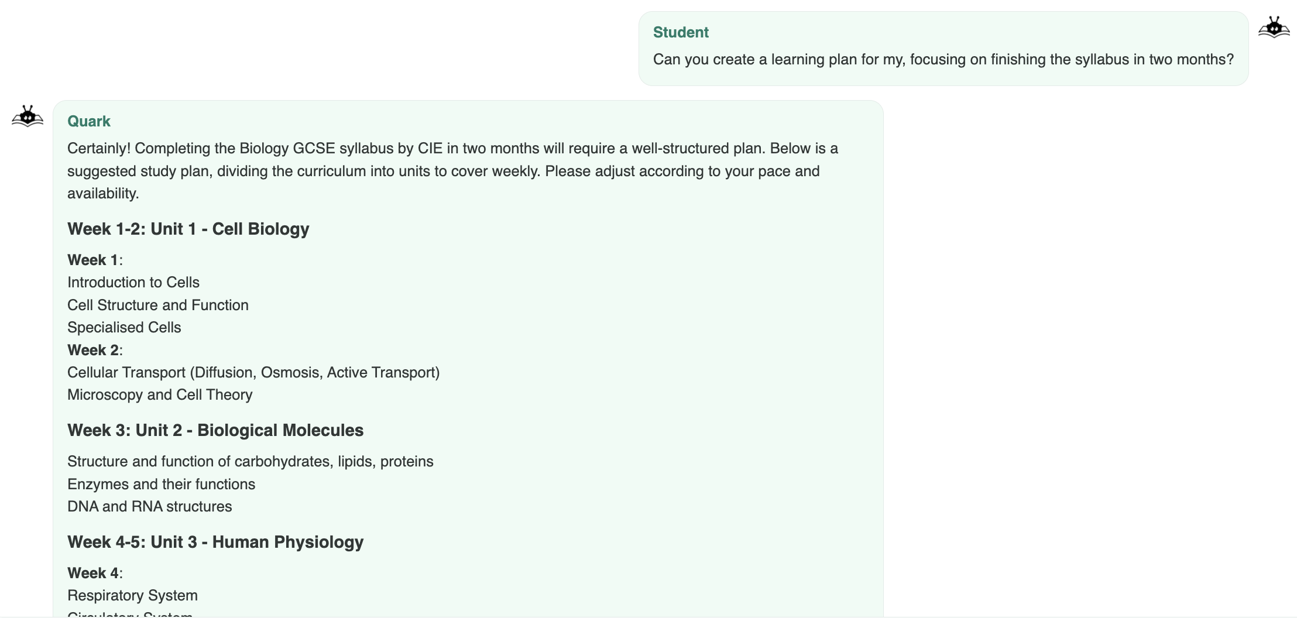
Task: Click the carbohydrates, lipids, proteins line
Action: pos(251,462)
